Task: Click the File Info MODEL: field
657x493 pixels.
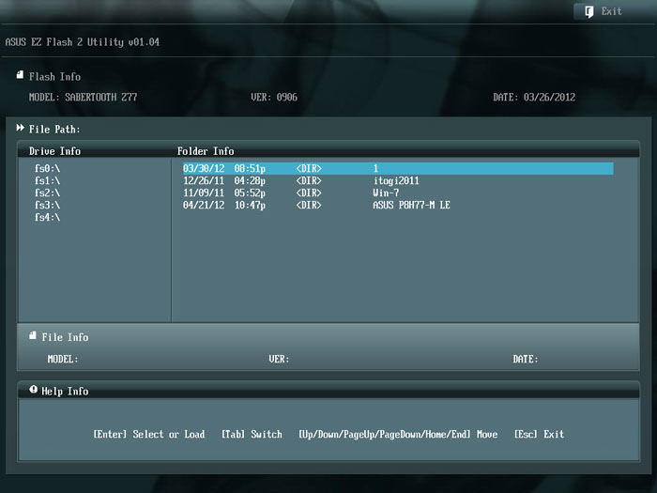Action: 63,360
